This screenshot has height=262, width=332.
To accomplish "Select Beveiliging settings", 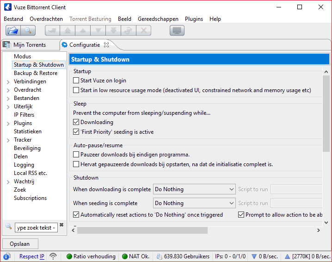I will click(27, 148).
